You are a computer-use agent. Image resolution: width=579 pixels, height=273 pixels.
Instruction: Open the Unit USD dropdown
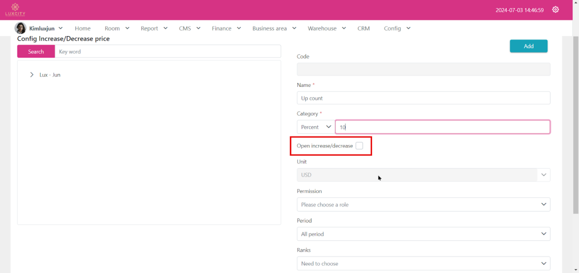(423, 175)
